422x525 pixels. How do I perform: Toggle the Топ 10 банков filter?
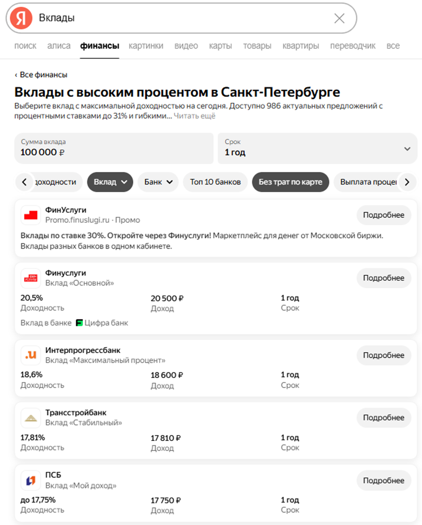point(215,182)
